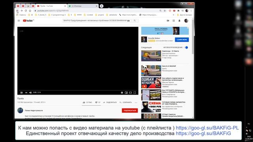Open the YouTube hamburger guide menu
The image size is (253, 142).
(19, 21)
